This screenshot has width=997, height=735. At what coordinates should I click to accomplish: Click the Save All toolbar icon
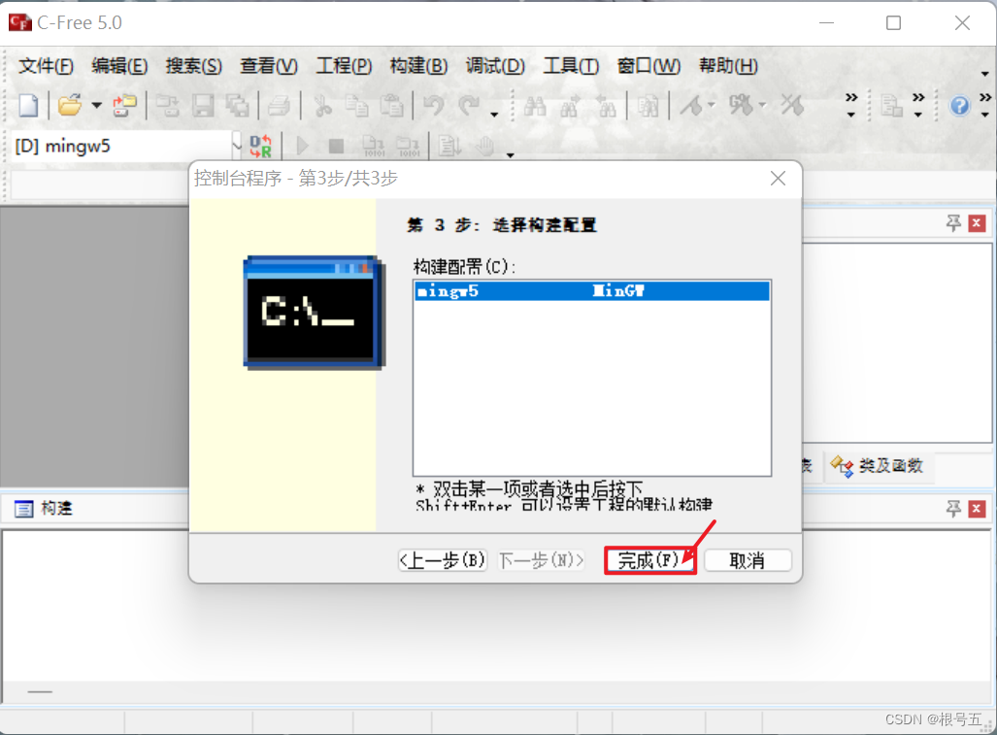click(x=237, y=105)
